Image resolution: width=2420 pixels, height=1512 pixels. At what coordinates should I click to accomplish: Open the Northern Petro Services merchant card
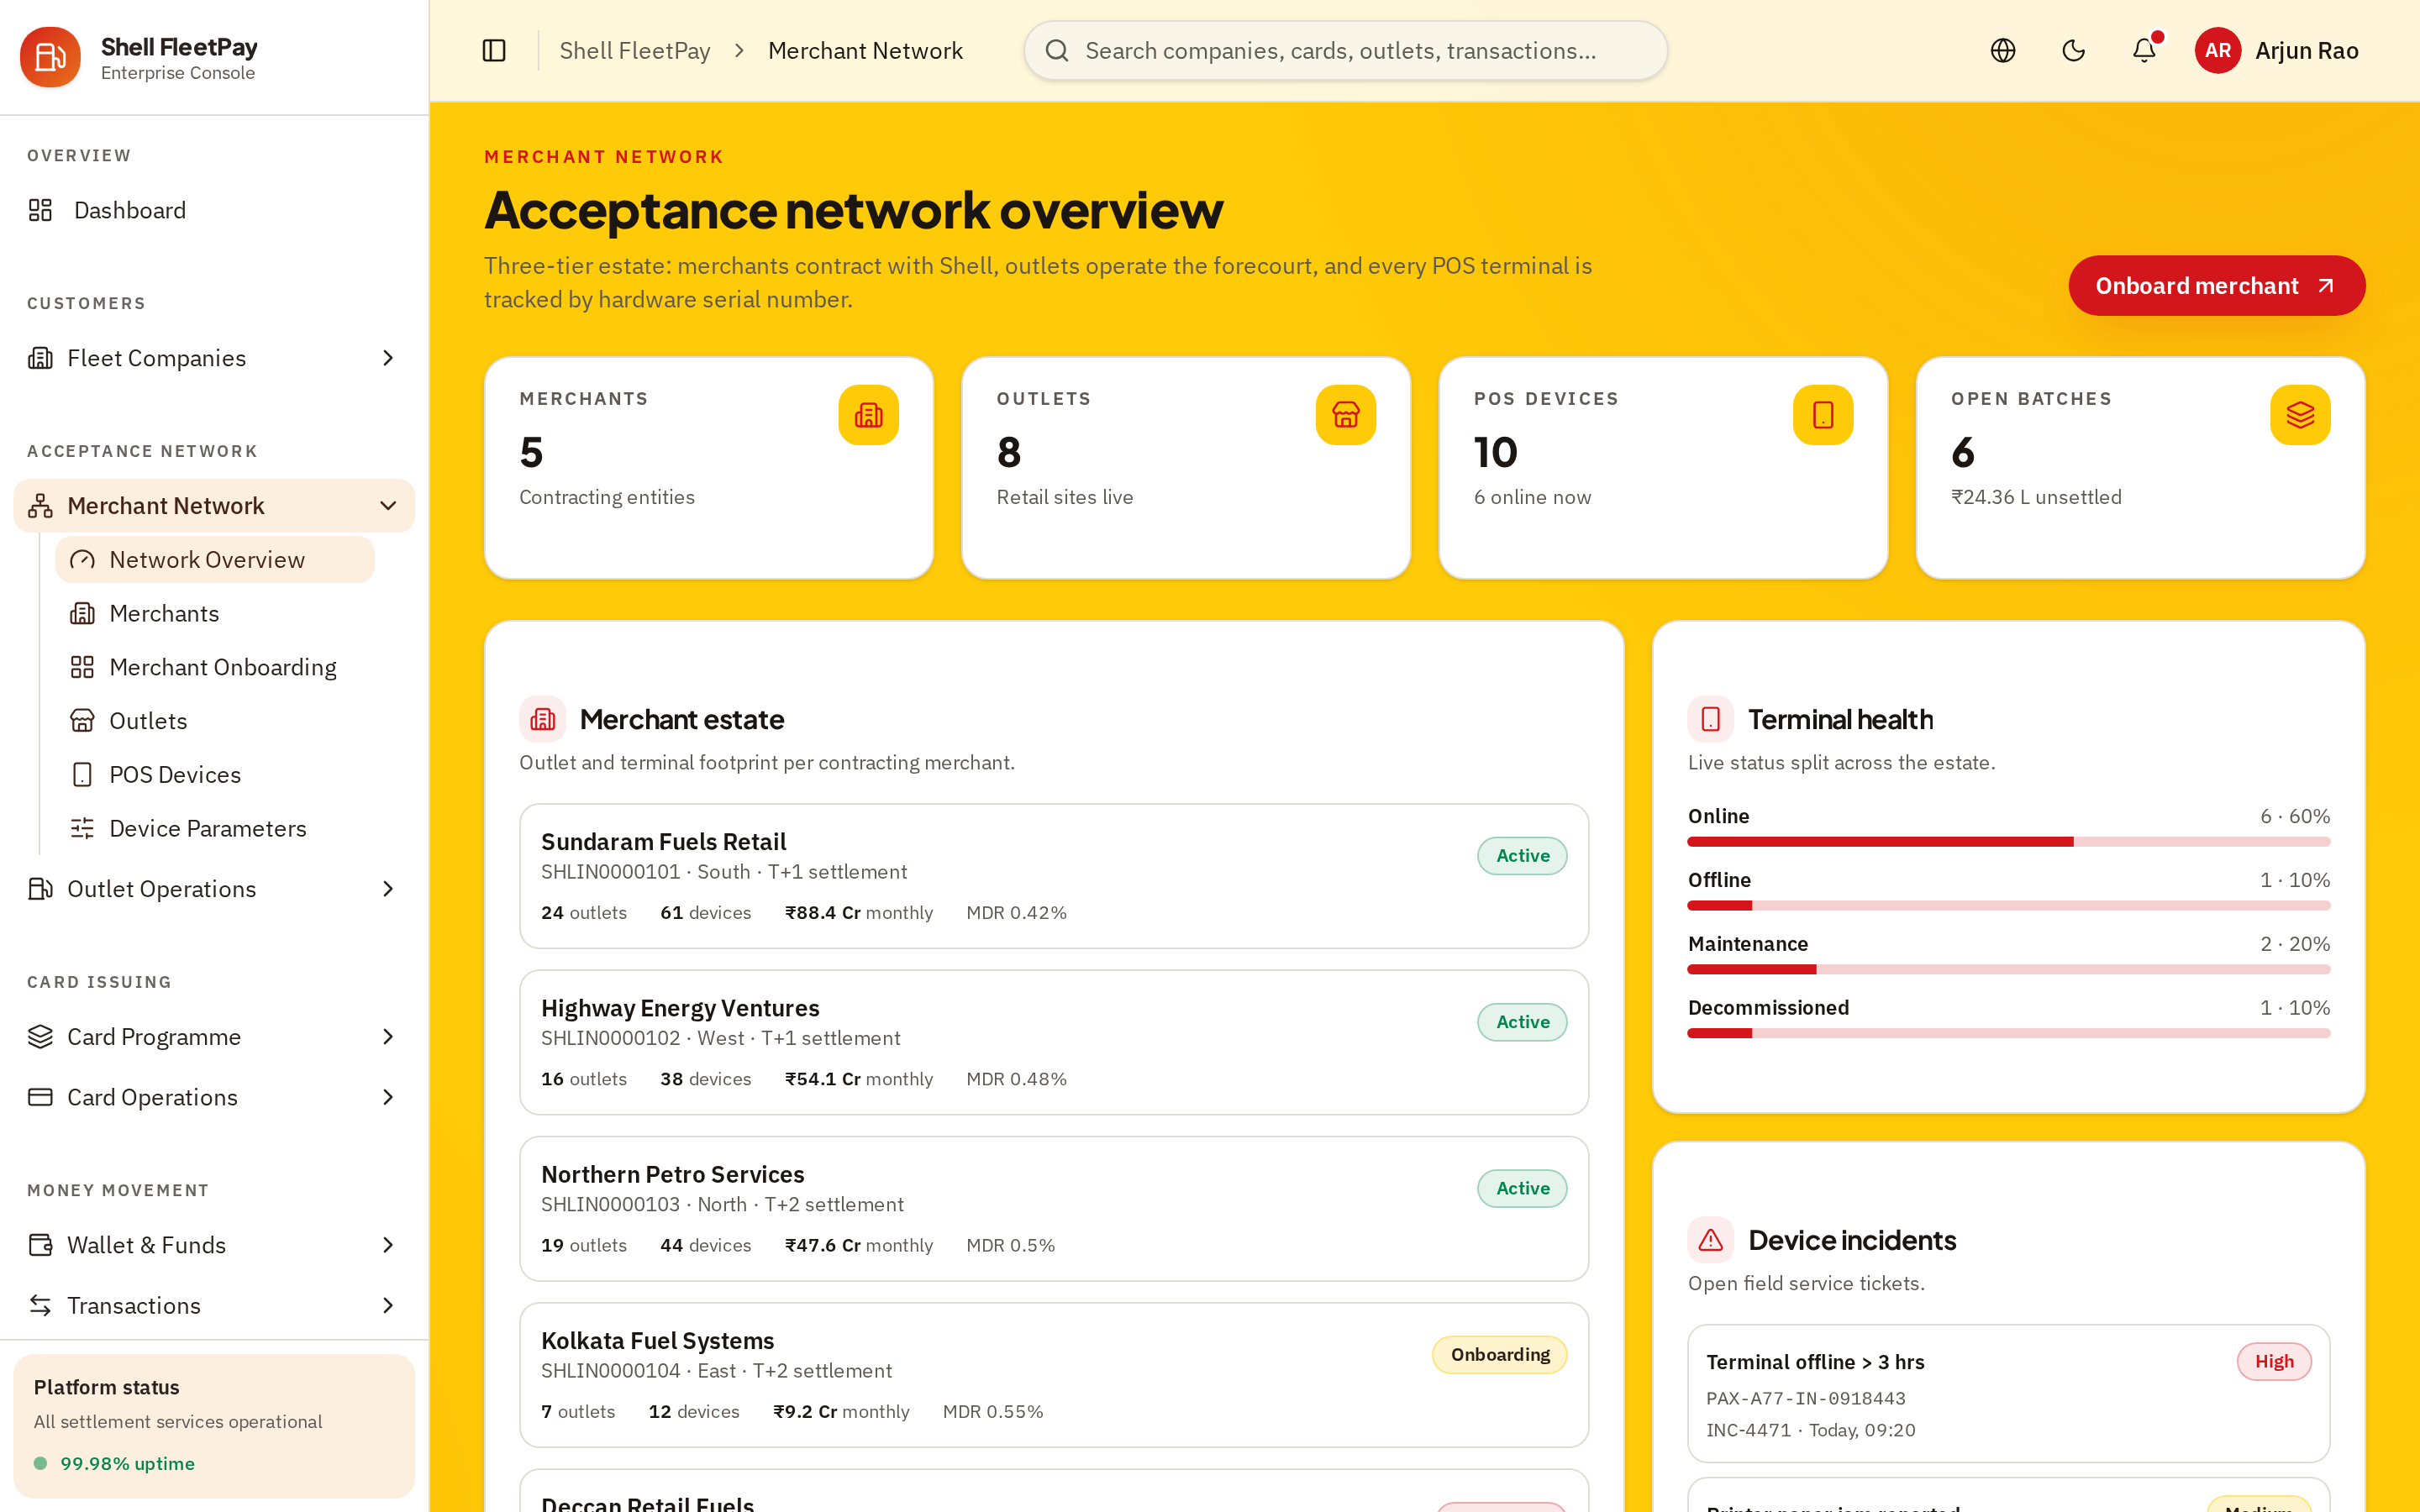pyautogui.click(x=1054, y=1208)
